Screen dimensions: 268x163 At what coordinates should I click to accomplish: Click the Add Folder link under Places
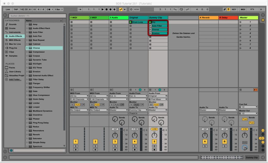[x=15, y=79]
